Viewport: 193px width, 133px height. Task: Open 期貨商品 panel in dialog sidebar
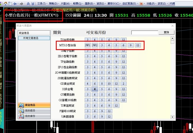click(x=33, y=105)
